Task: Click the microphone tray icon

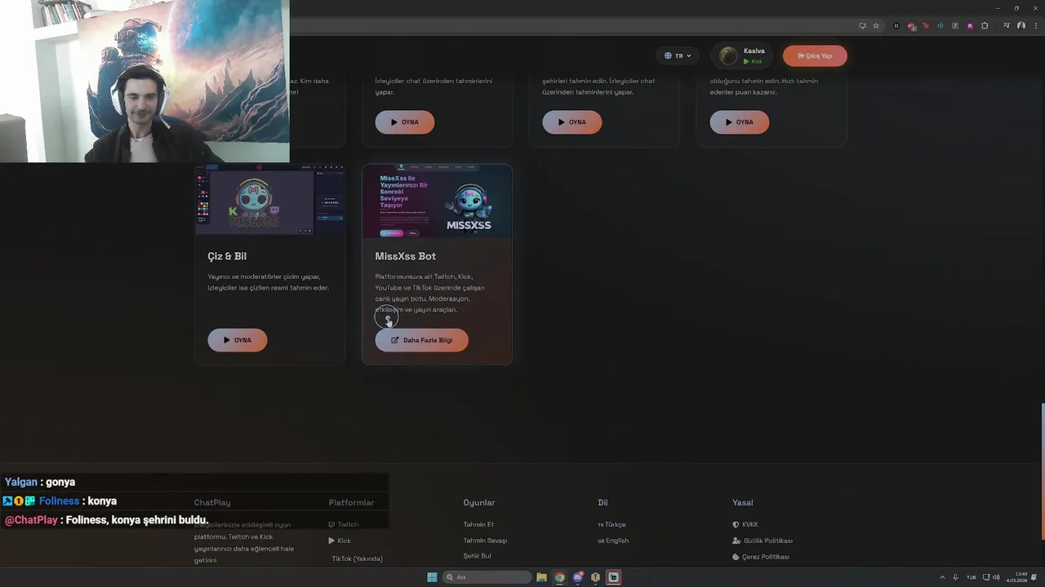Action: pyautogui.click(x=955, y=577)
